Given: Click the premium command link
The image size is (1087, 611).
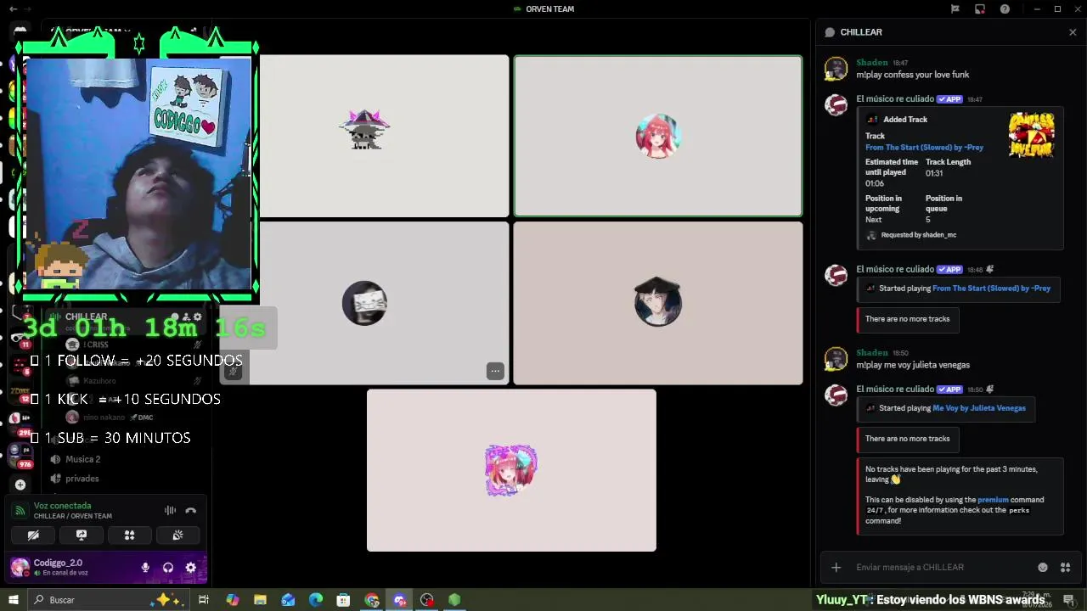Looking at the screenshot, I should 993,500.
